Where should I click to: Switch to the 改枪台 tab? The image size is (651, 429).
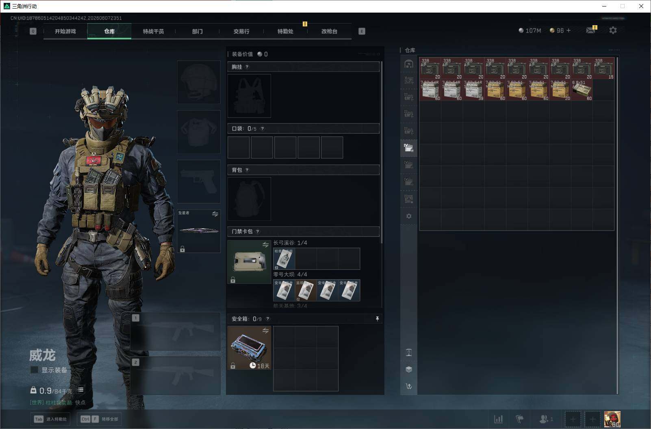point(329,31)
